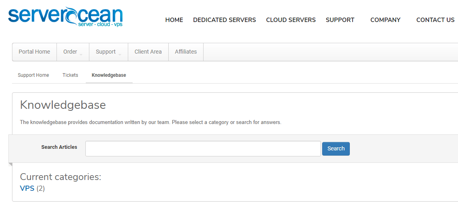Click the ServerOcean logo
The width and height of the screenshot is (458, 202).
pyautogui.click(x=65, y=17)
